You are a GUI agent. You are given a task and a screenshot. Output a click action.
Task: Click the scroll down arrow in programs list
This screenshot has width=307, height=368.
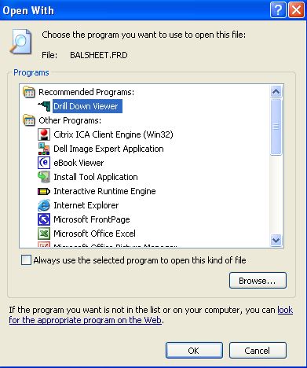[276, 240]
